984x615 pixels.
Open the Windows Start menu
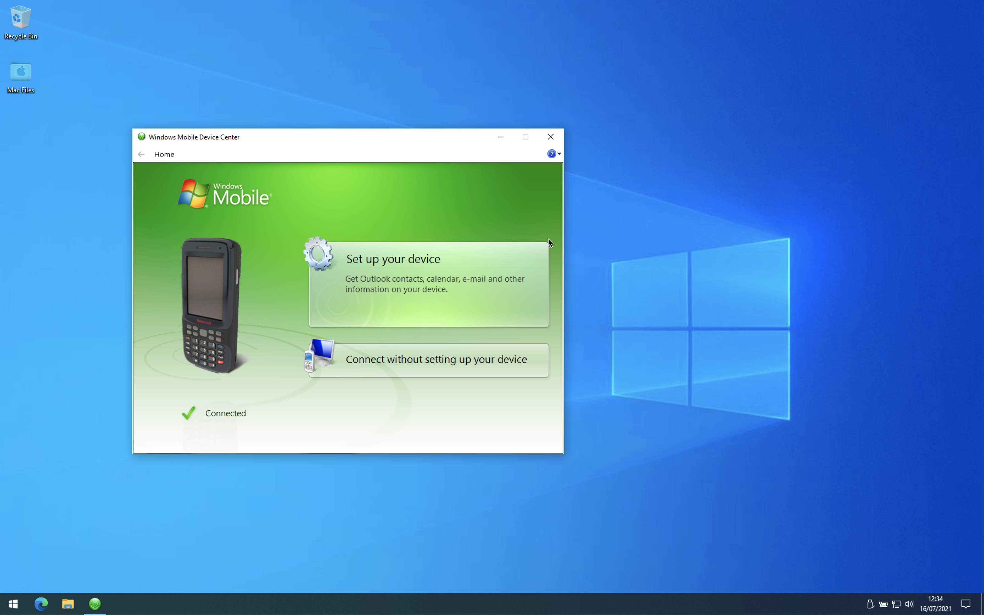13,604
